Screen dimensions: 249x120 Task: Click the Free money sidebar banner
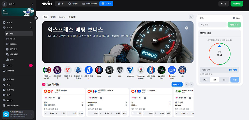18,12
